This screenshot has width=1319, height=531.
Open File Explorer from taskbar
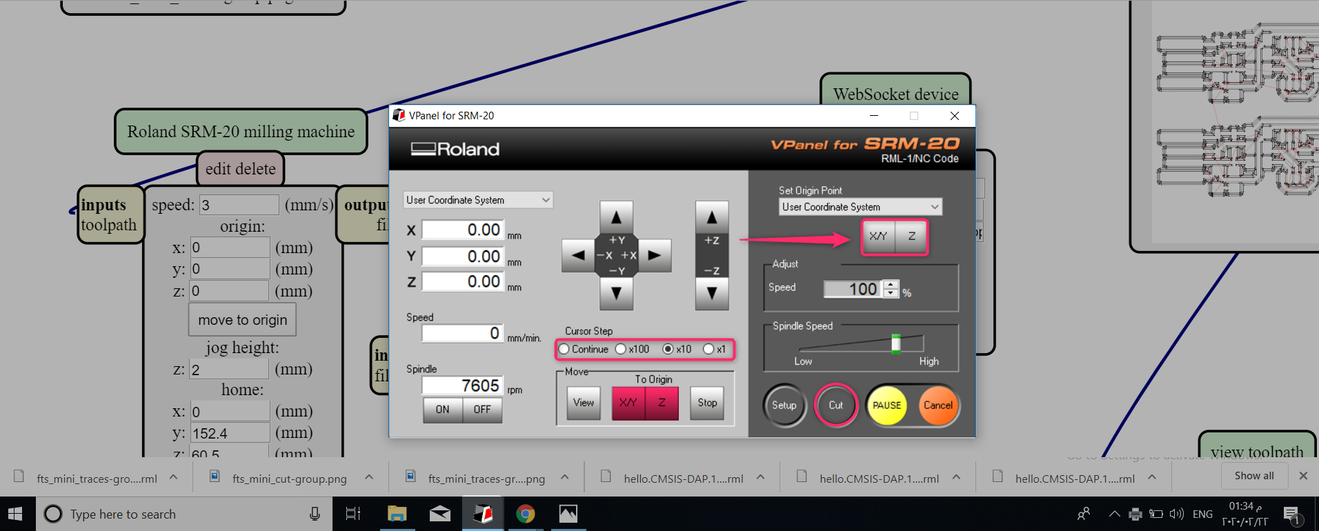coord(397,514)
